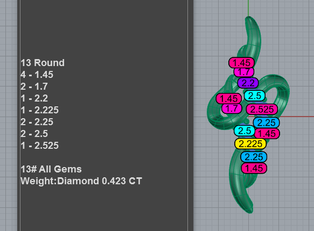The width and height of the screenshot is (314, 231).
Task: Click the '13# All Gems' summary text
Action: coord(51,169)
